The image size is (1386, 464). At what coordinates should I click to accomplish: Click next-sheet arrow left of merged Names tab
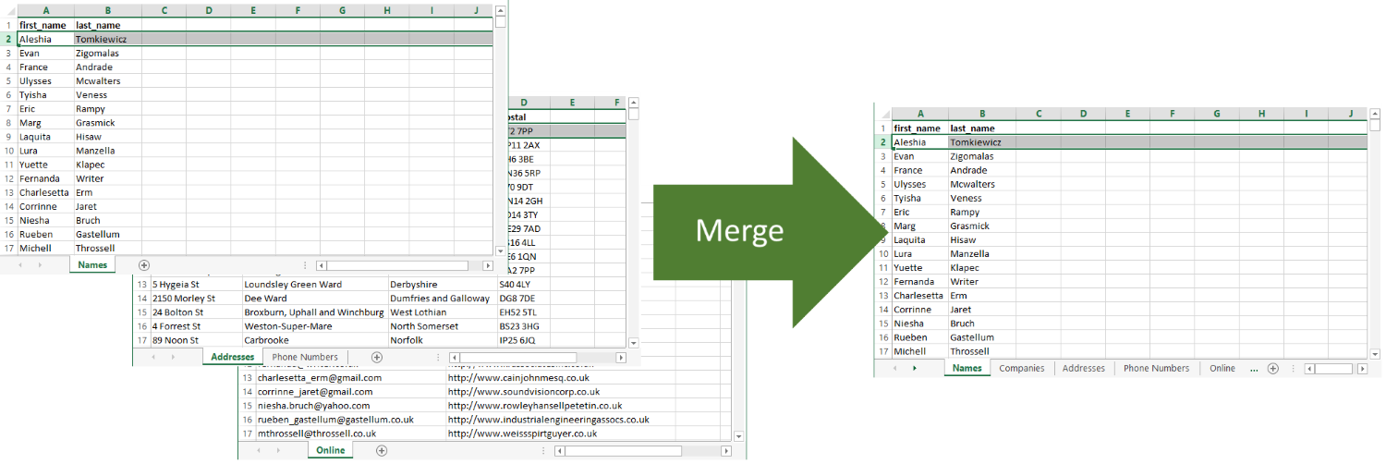coord(915,368)
